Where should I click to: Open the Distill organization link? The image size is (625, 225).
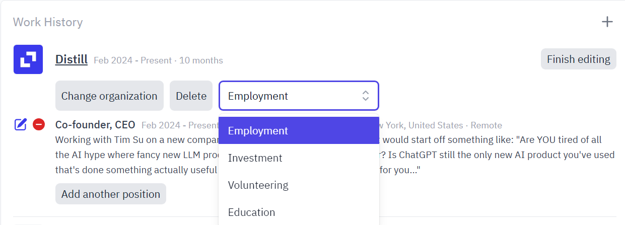click(x=72, y=59)
